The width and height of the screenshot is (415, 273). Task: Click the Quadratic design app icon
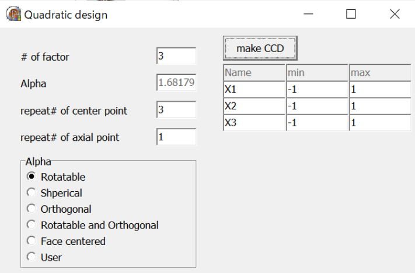[13, 14]
